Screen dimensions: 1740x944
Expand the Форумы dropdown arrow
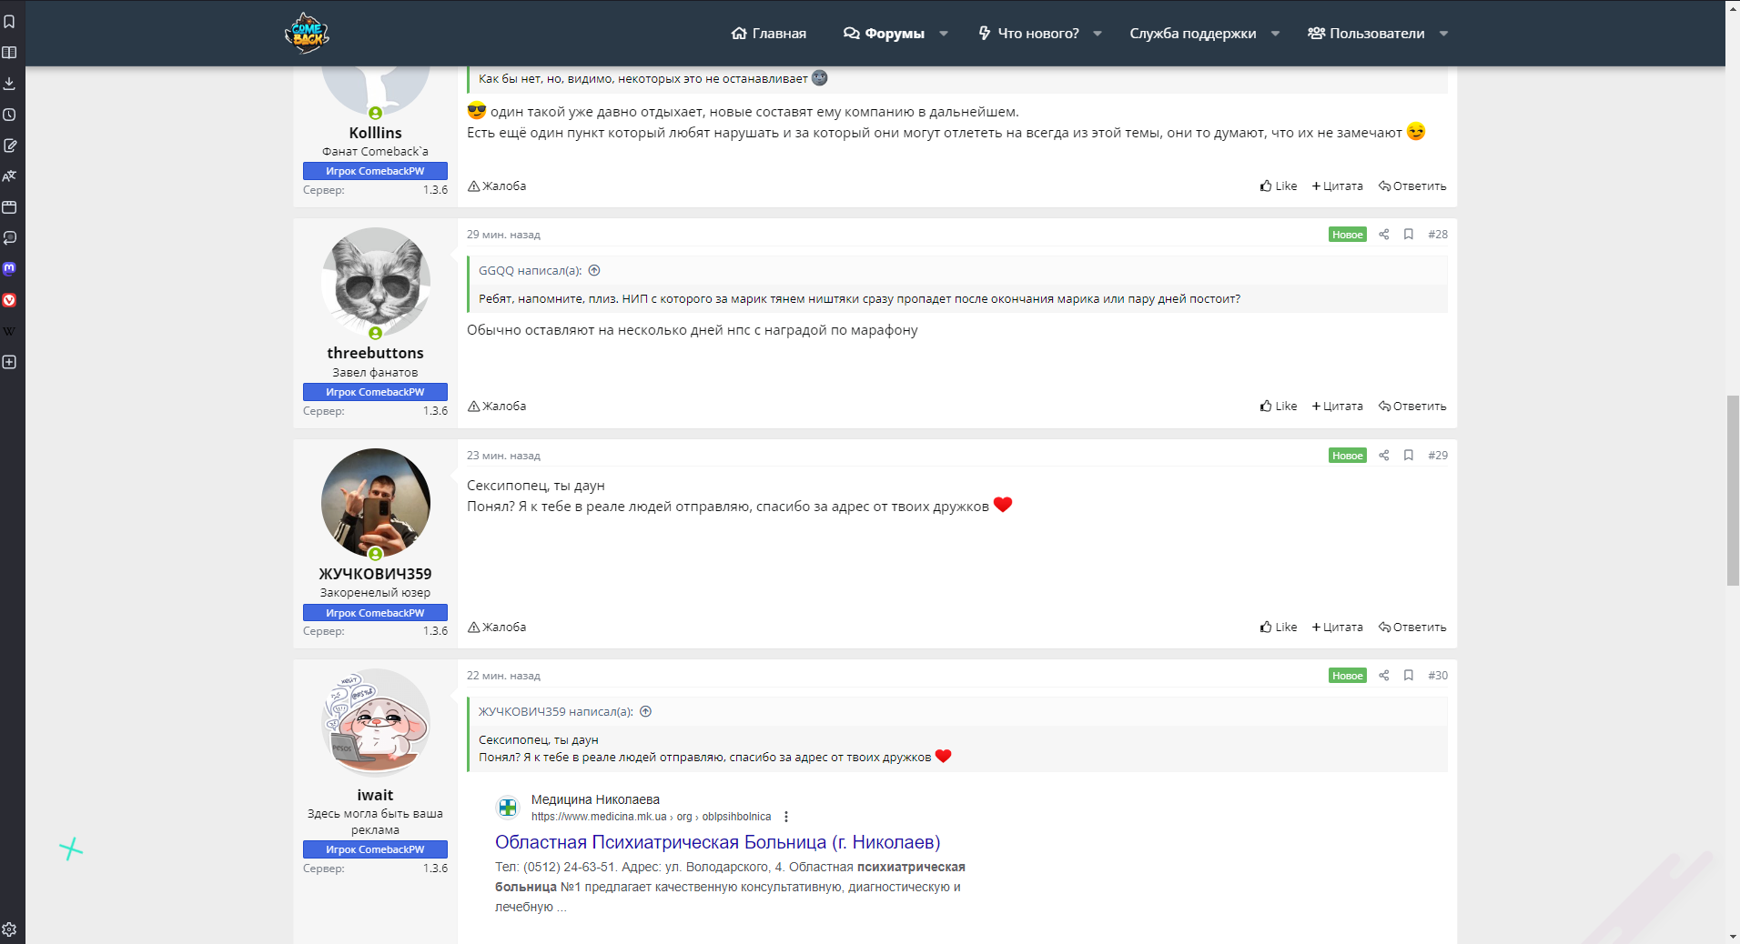944,34
